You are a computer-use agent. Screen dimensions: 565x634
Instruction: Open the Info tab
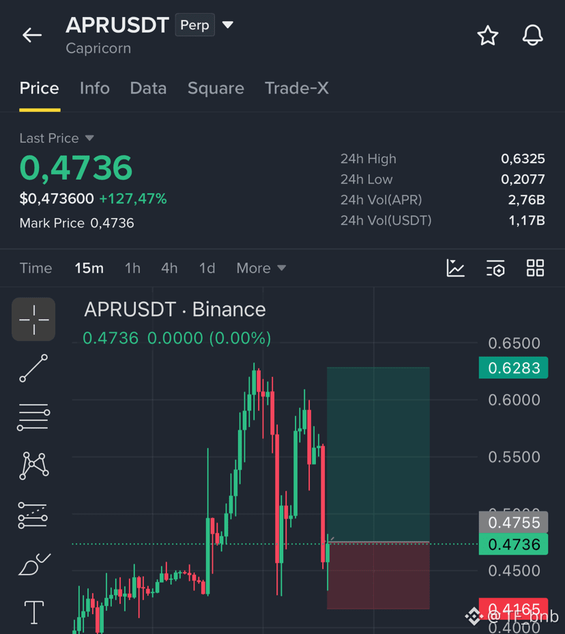pyautogui.click(x=94, y=88)
